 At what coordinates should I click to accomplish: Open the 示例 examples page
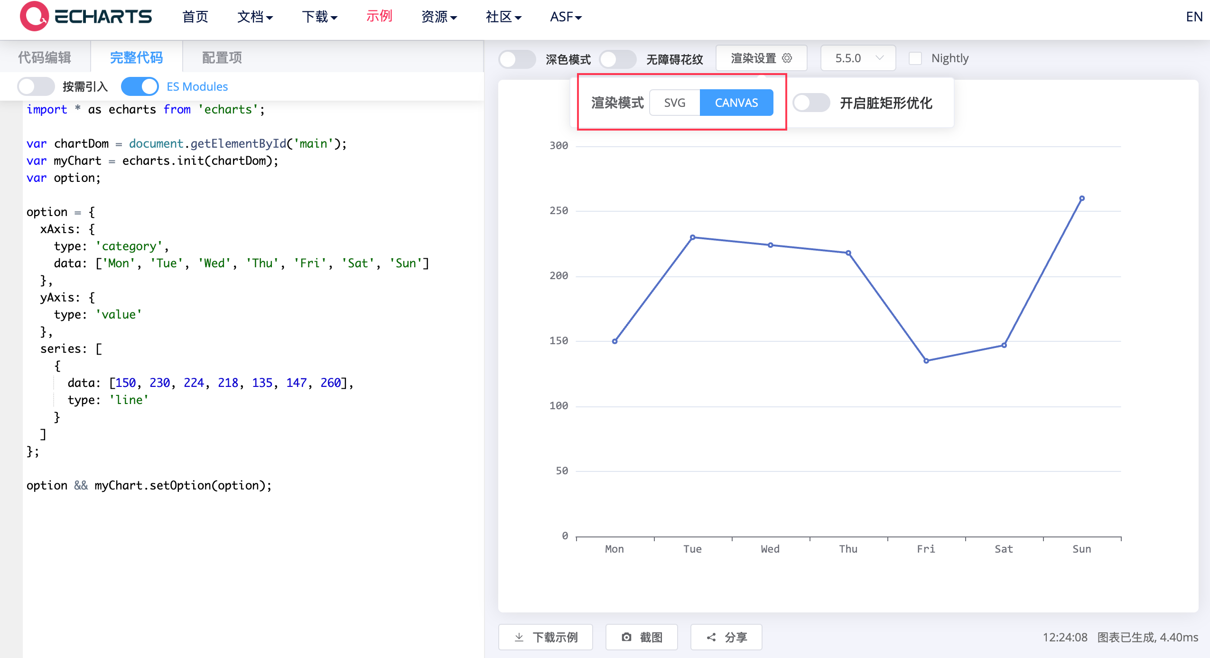click(x=379, y=16)
